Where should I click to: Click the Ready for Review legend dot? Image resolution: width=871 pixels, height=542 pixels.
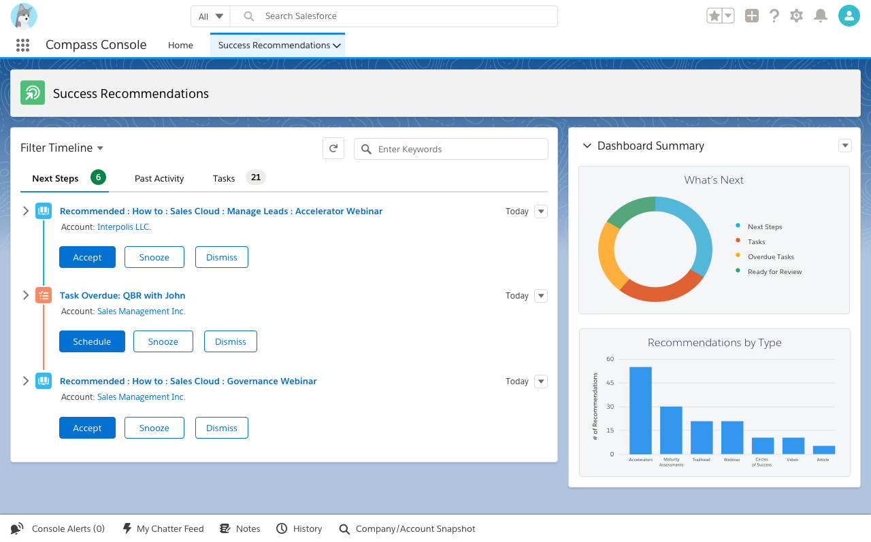click(x=738, y=271)
